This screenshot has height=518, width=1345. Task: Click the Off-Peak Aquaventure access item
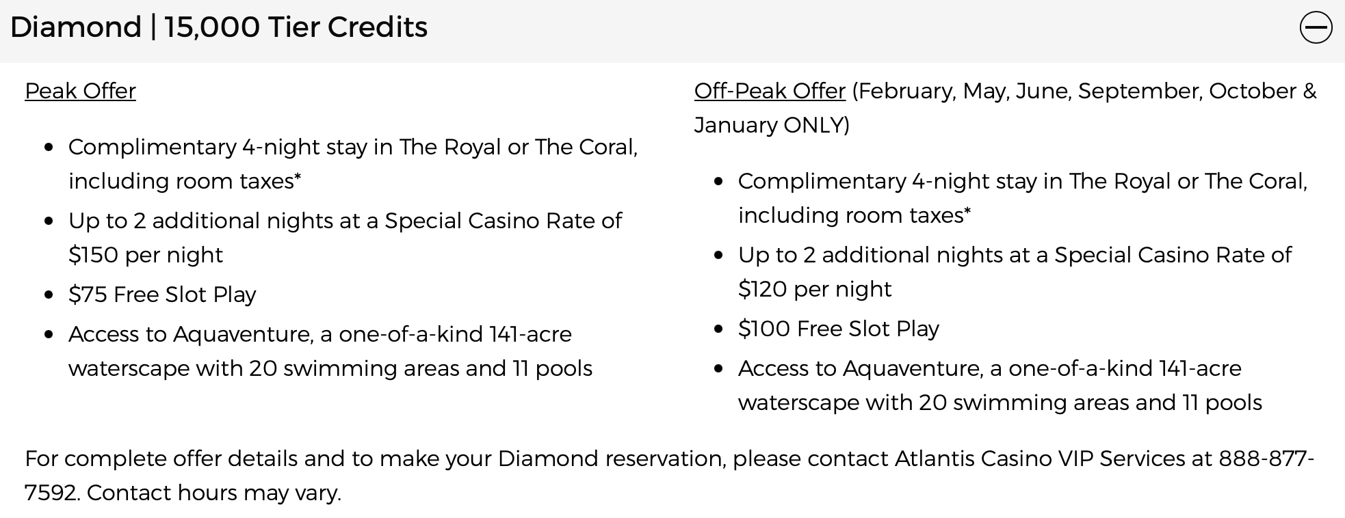click(x=1000, y=385)
